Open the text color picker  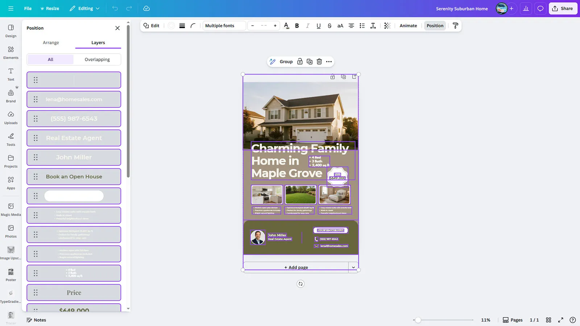click(x=286, y=26)
